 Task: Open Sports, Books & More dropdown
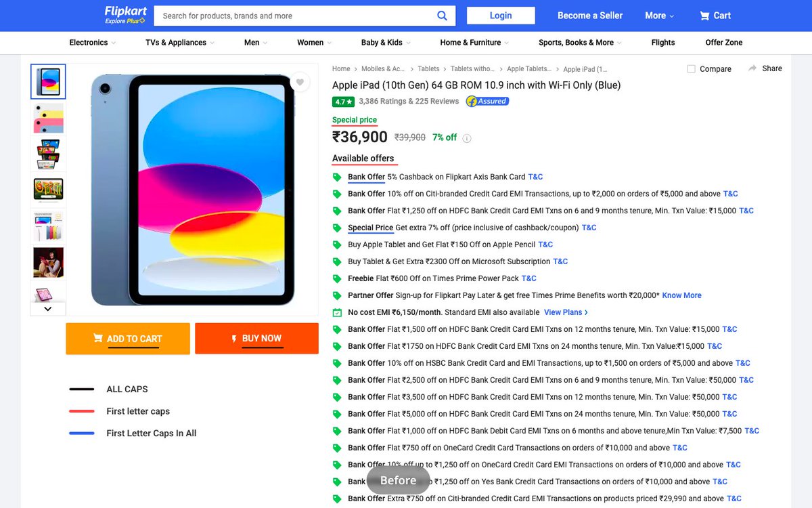click(580, 43)
